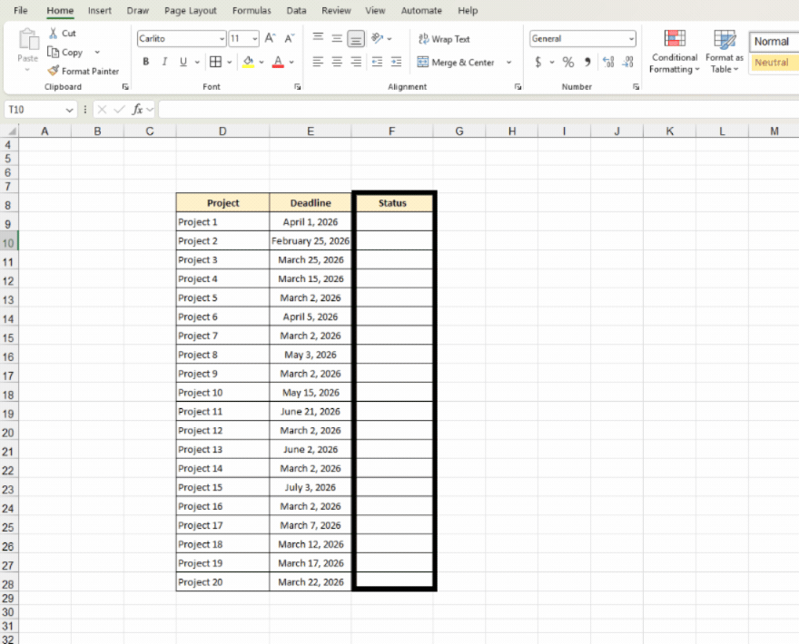This screenshot has height=644, width=799.
Task: Decrease indent in the cell
Action: (x=377, y=62)
